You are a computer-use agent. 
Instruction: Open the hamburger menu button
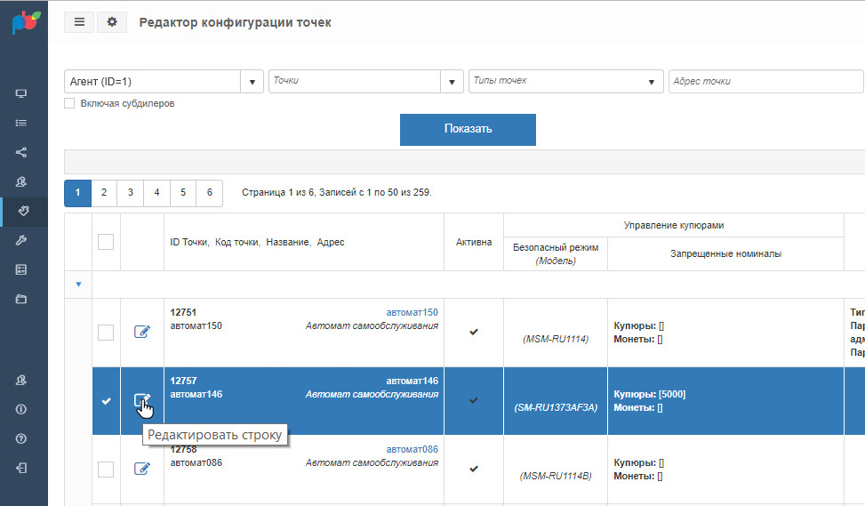[79, 22]
